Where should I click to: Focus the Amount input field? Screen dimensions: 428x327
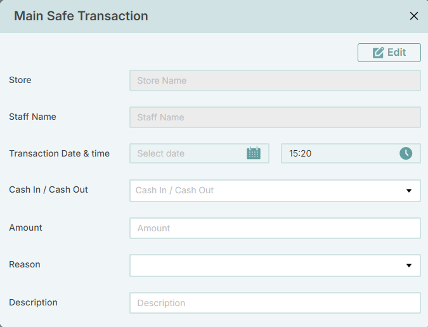275,228
